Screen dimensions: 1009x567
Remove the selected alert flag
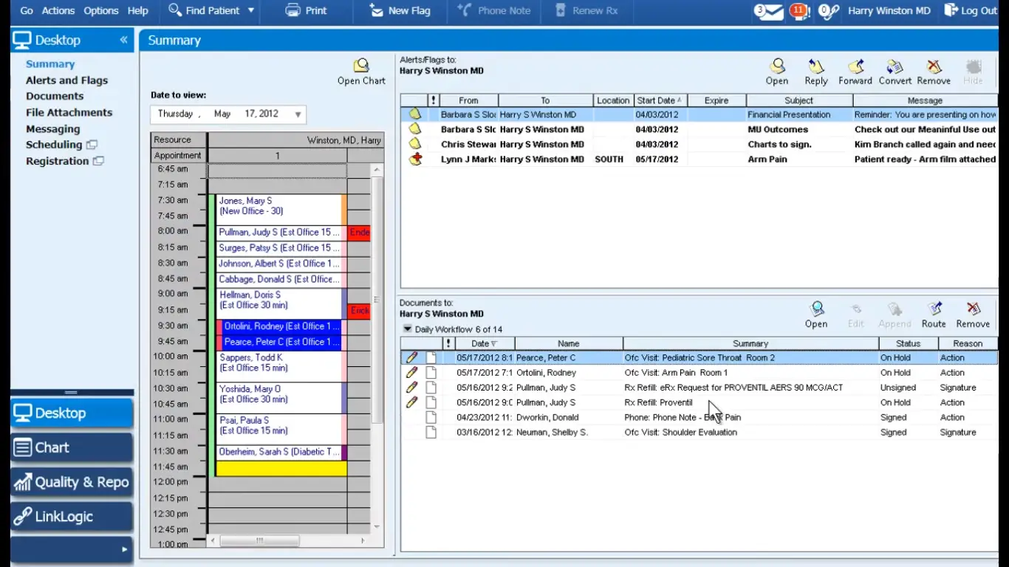[934, 68]
